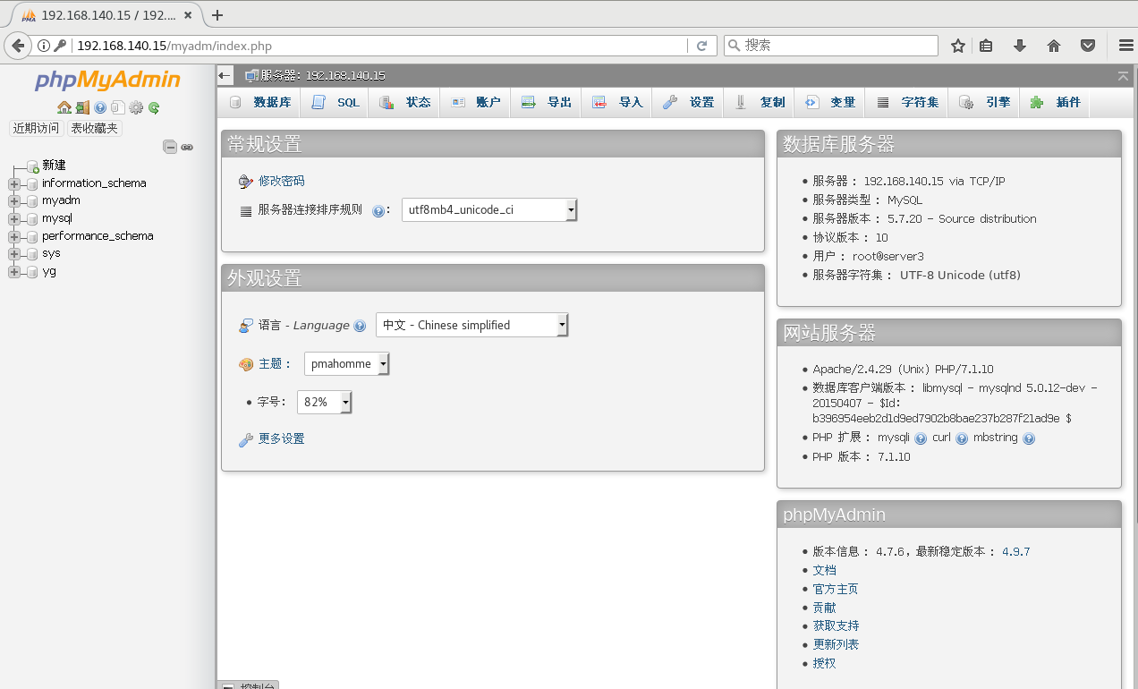Open the 字符集 (Charsets) tab

tap(908, 102)
